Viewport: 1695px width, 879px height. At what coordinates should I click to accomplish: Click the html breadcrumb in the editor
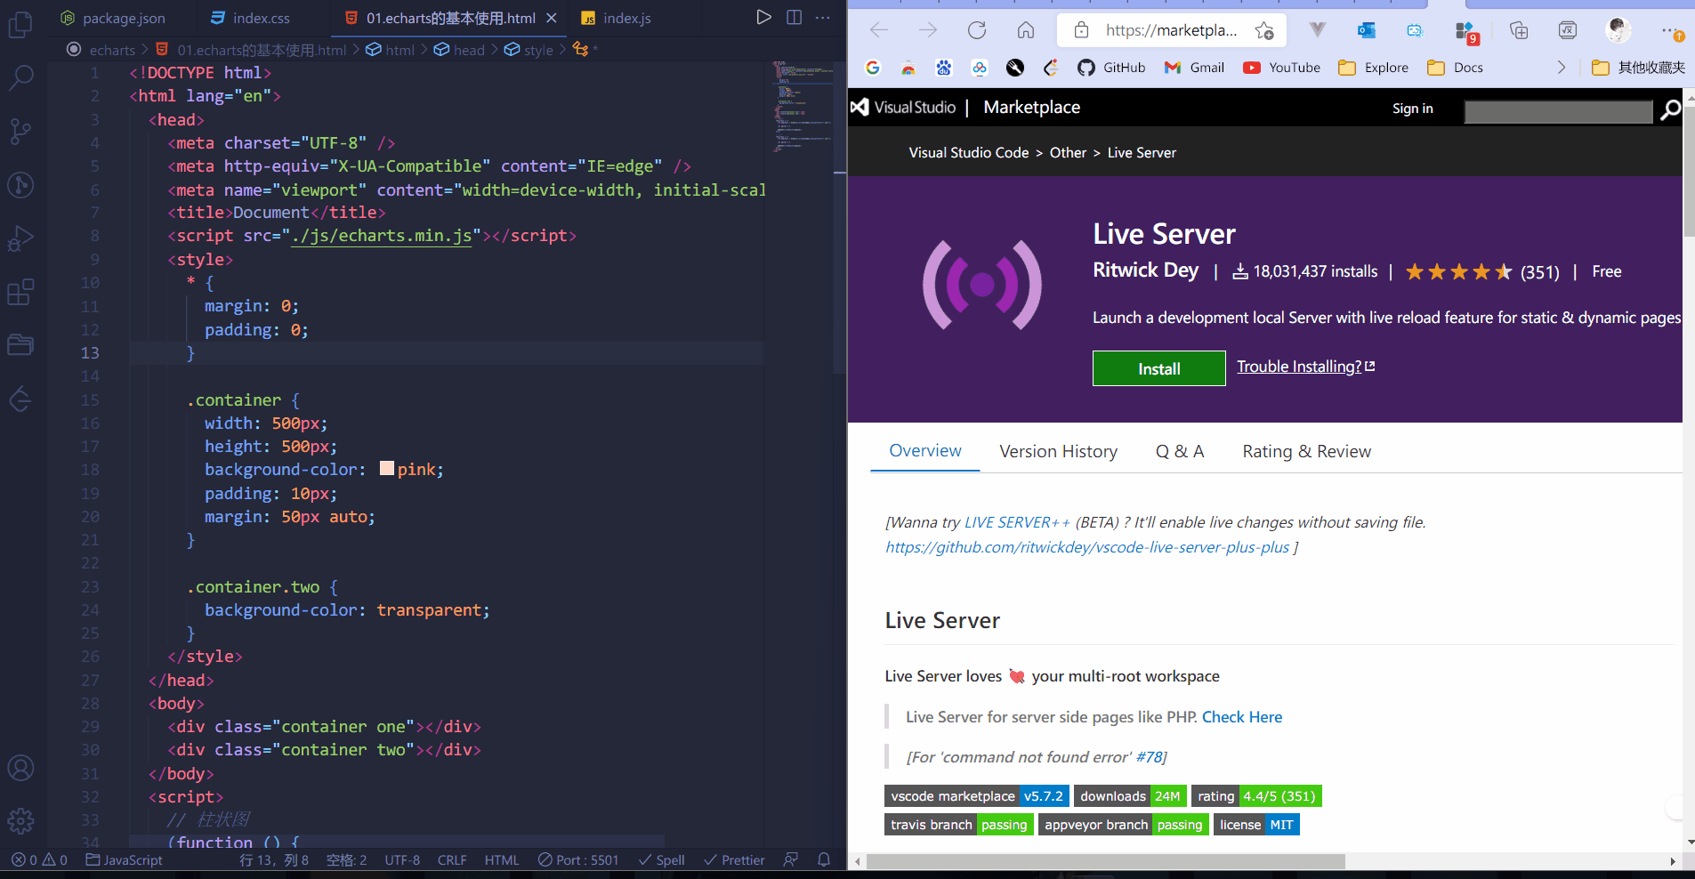pos(391,50)
